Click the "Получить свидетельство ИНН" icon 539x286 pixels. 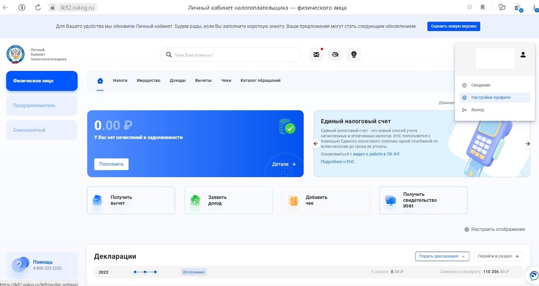[x=390, y=200]
